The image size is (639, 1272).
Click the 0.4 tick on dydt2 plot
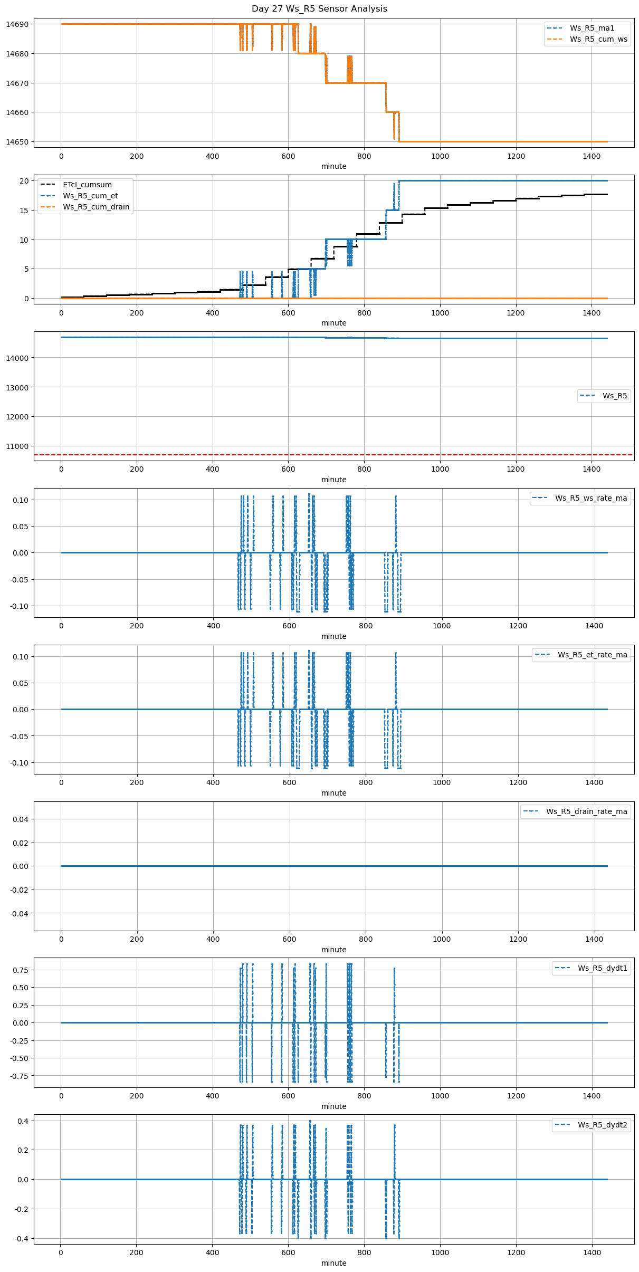pos(23,1121)
